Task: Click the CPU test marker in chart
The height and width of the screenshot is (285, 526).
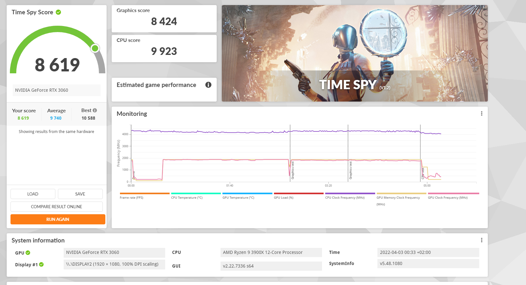Action: point(421,154)
